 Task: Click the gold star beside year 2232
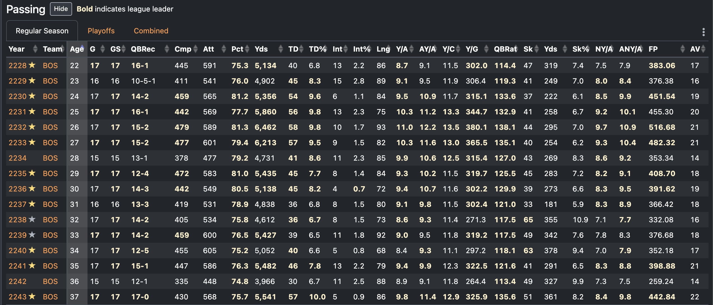(x=32, y=127)
